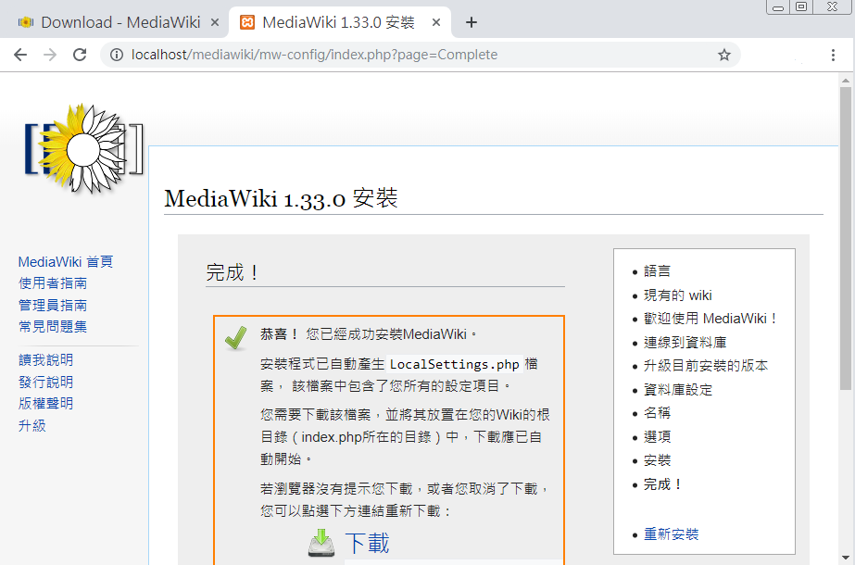This screenshot has height=565, width=855.
Task: Select the MediaWiki 1.33.0 安裝 tab
Action: [x=339, y=22]
